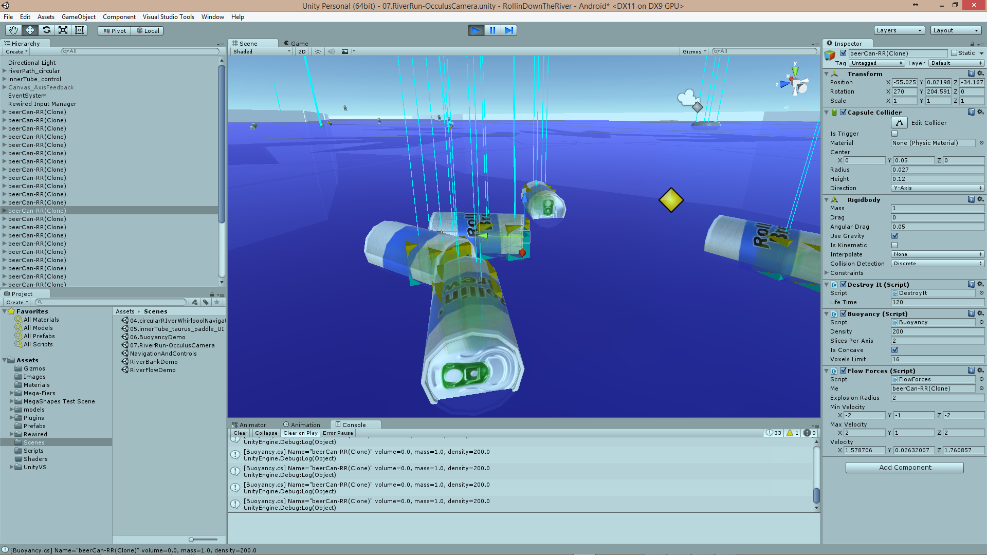Uncheck Use Gravity checkbox
Viewport: 987px width, 555px height.
click(x=894, y=236)
